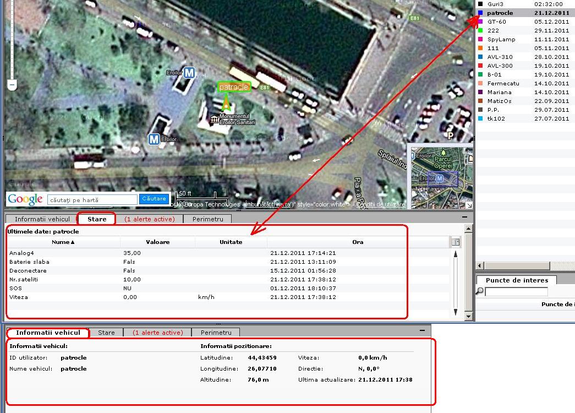Click the magnifier icon in Puncte de interes
Image resolution: width=575 pixels, height=413 pixels.
[479, 292]
